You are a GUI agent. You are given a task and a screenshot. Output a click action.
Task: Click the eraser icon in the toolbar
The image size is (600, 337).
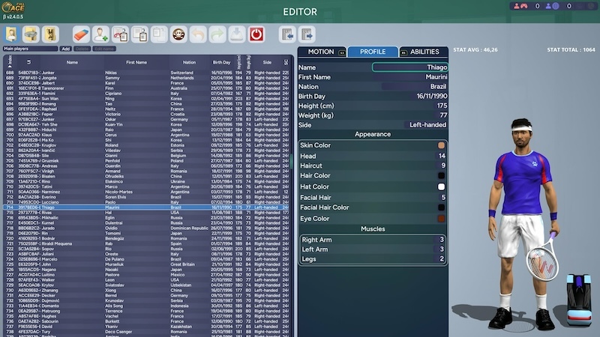tap(81, 34)
